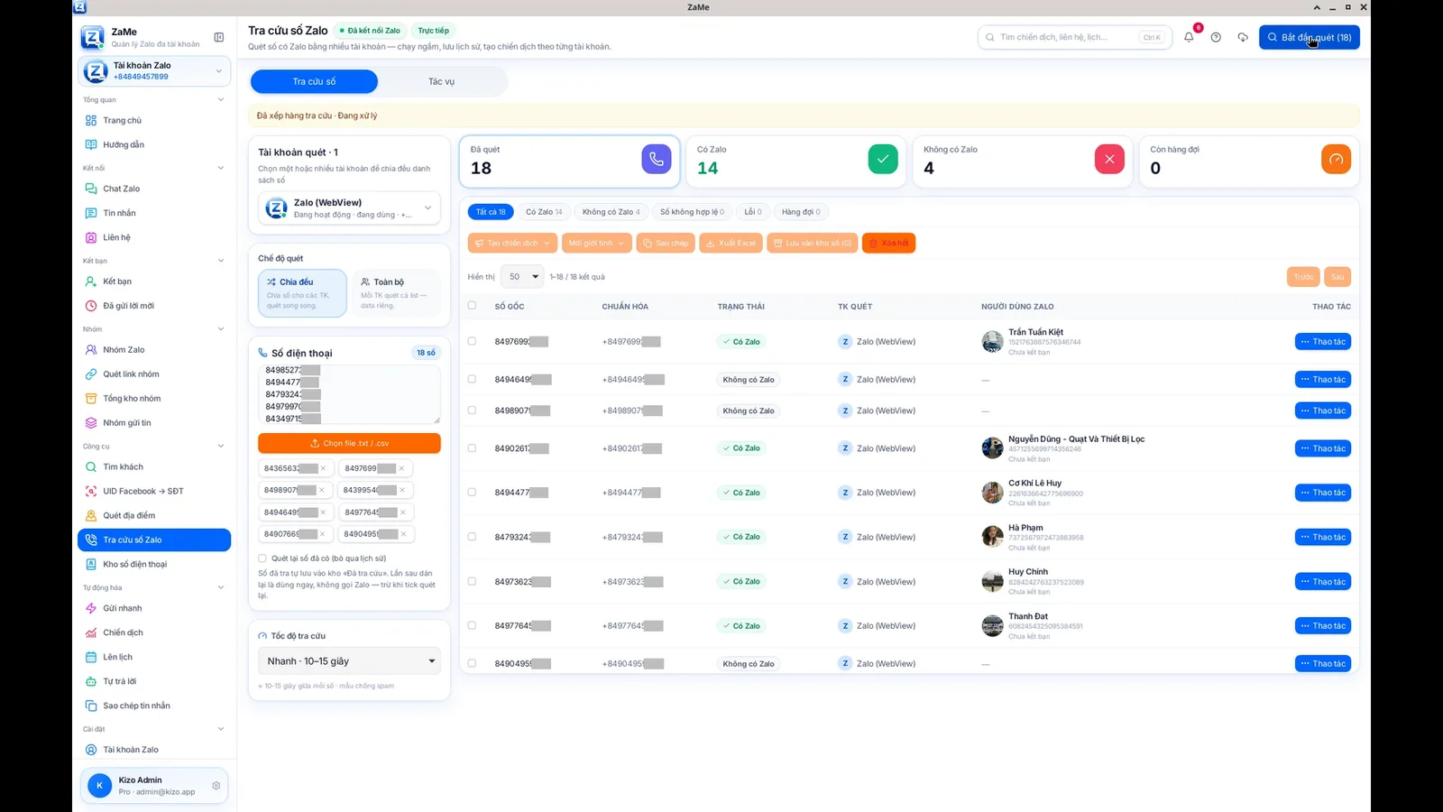Viewport: 1443px width, 812px height.
Task: Go to Tin nhắn section
Action: pos(154,213)
